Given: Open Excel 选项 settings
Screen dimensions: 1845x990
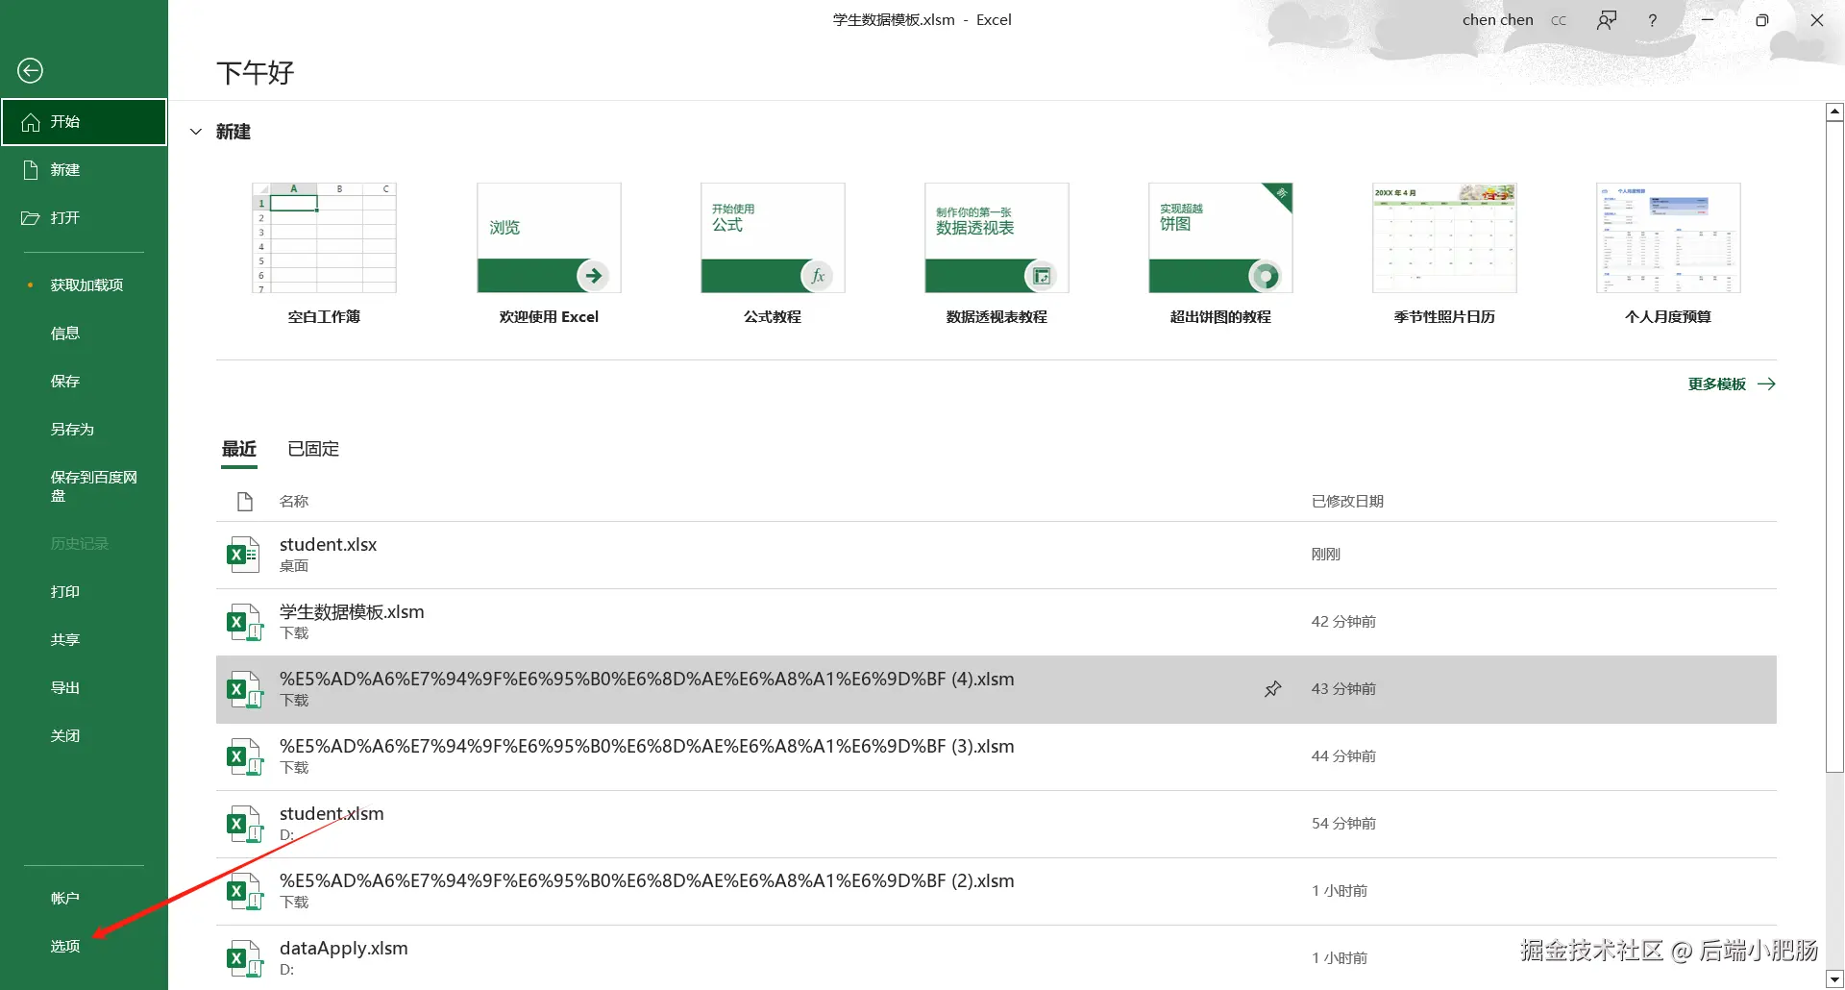Looking at the screenshot, I should click(84, 947).
